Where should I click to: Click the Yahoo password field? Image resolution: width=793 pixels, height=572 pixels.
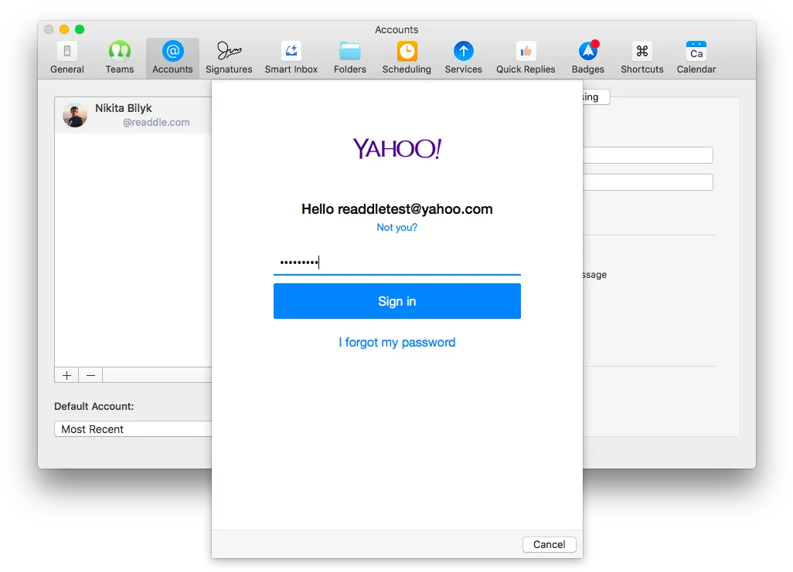[x=397, y=262]
